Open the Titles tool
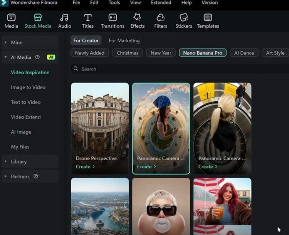 click(x=88, y=18)
